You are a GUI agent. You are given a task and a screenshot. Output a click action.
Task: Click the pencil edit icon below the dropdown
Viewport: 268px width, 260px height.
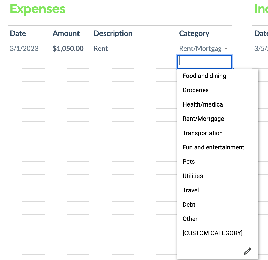coord(247,251)
